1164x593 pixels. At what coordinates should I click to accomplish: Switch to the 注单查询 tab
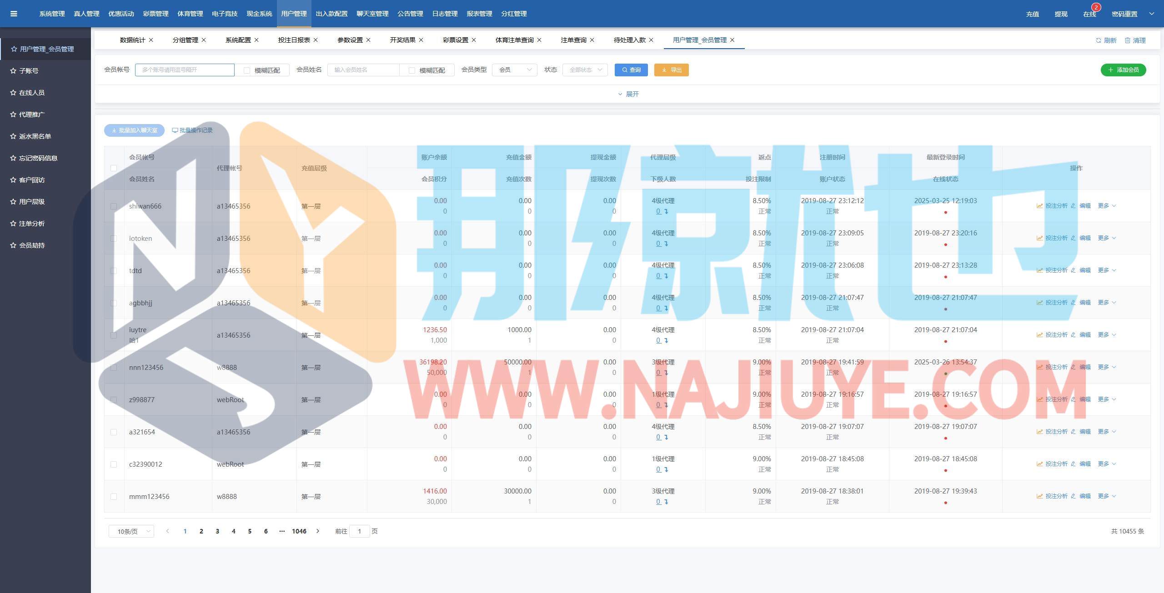click(x=573, y=40)
